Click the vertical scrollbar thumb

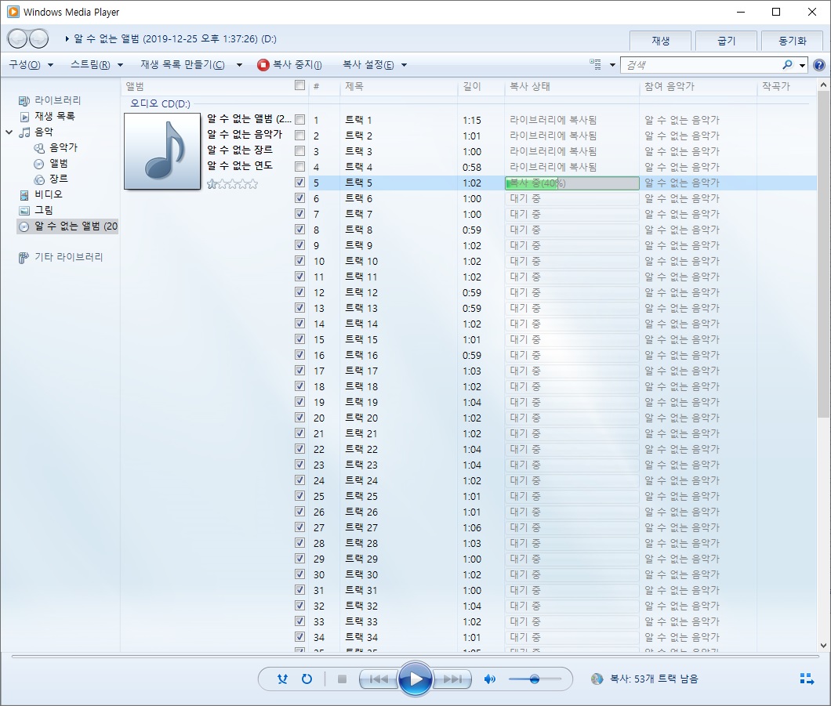point(823,255)
